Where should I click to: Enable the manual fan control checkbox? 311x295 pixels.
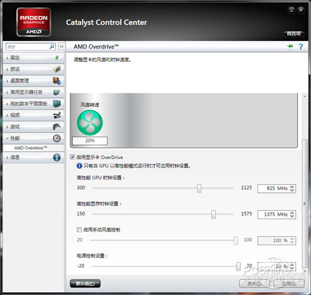click(x=79, y=229)
